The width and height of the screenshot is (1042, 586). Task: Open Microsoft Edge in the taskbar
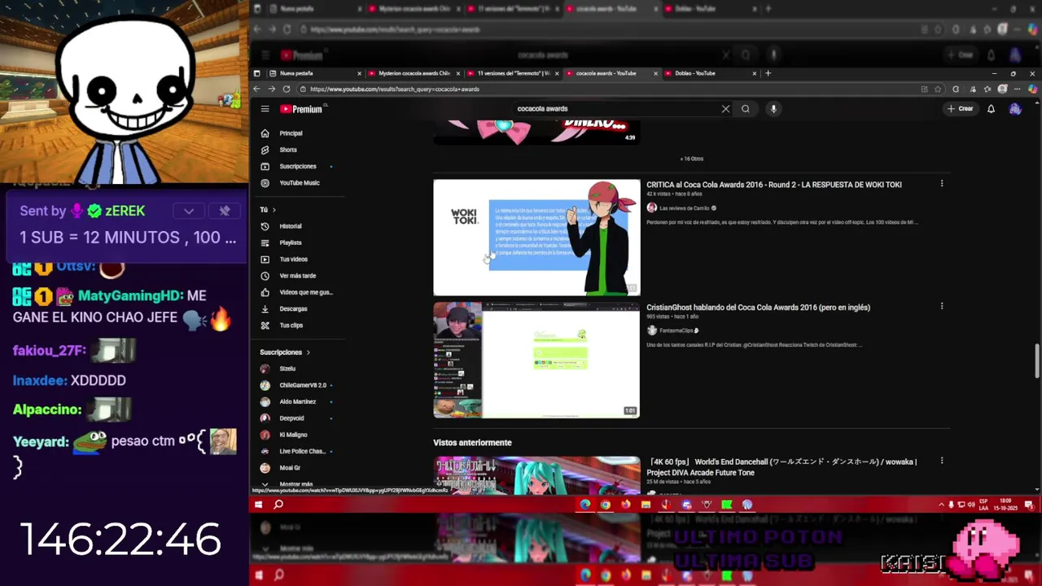pos(585,505)
